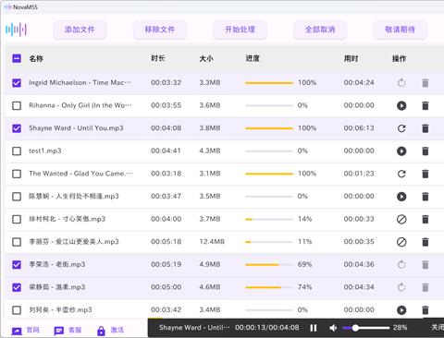Delete The Wanted - Glad You Came row

point(425,174)
